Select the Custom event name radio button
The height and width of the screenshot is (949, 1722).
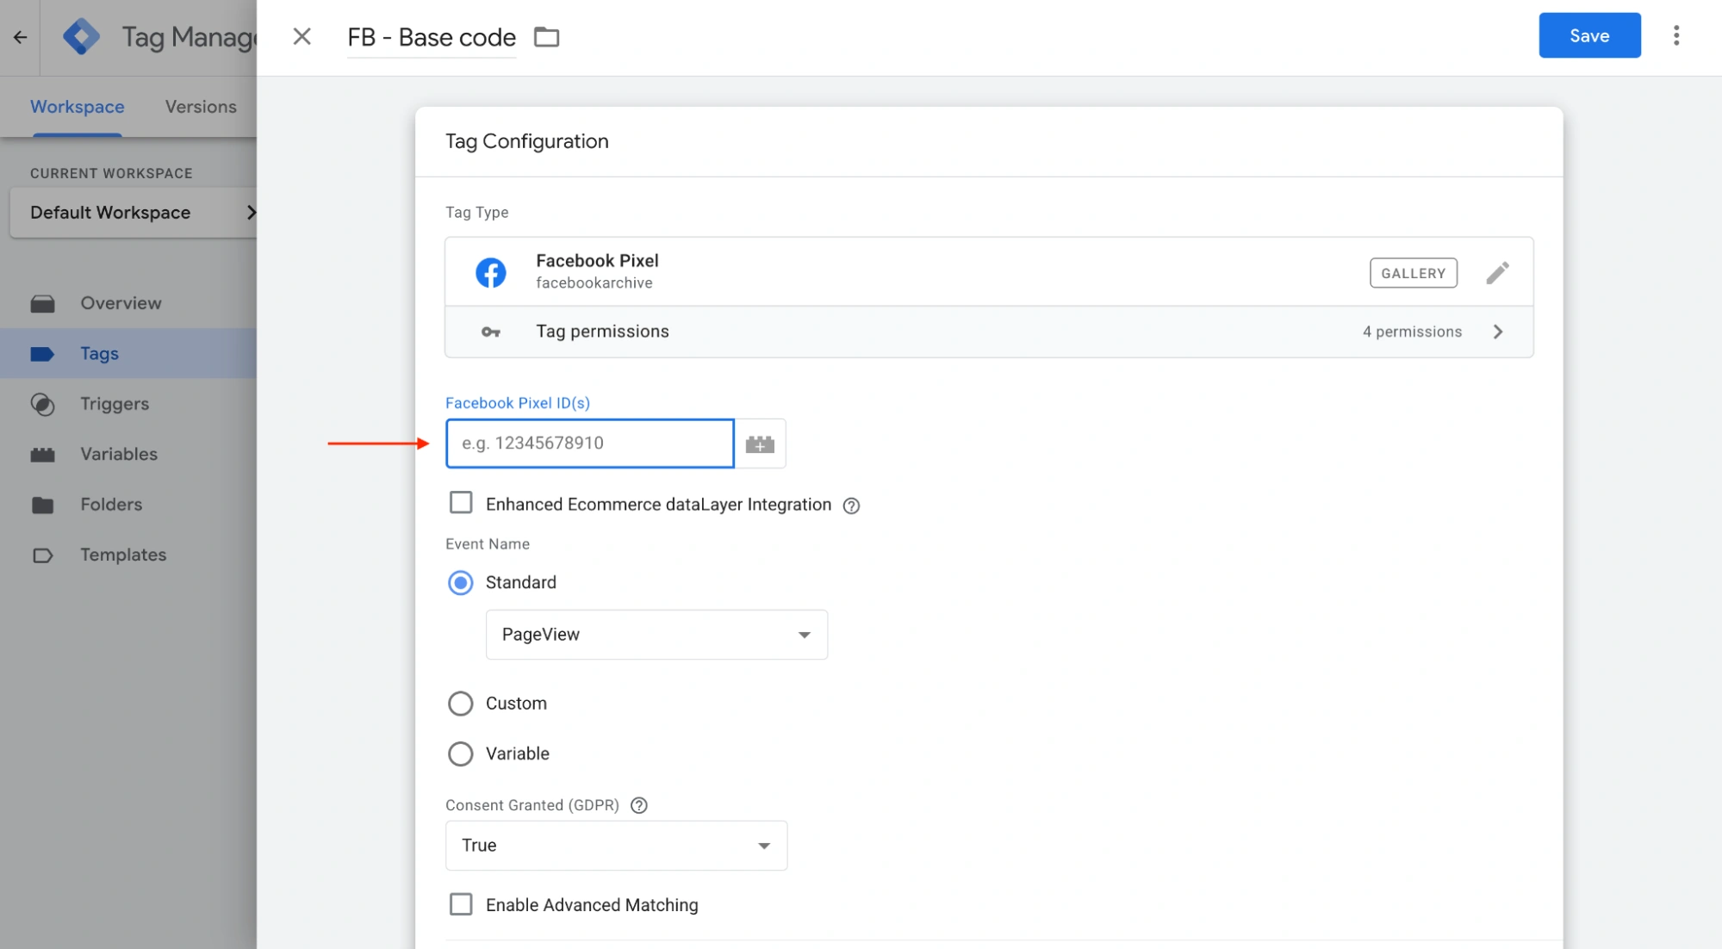click(x=461, y=704)
